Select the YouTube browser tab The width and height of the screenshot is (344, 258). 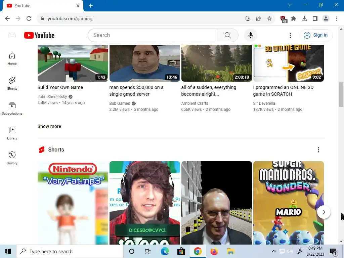(x=43, y=6)
